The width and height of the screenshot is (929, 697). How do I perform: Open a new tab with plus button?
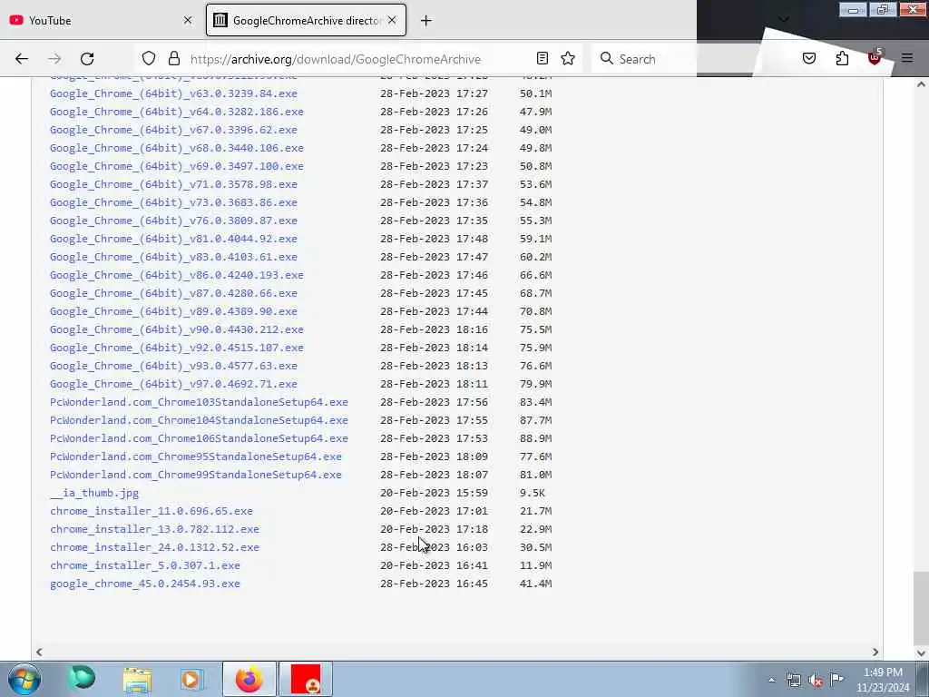pos(426,21)
